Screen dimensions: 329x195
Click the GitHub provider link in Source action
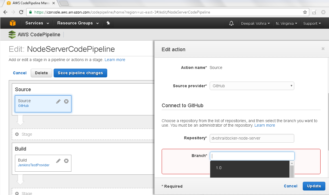pyautogui.click(x=23, y=106)
